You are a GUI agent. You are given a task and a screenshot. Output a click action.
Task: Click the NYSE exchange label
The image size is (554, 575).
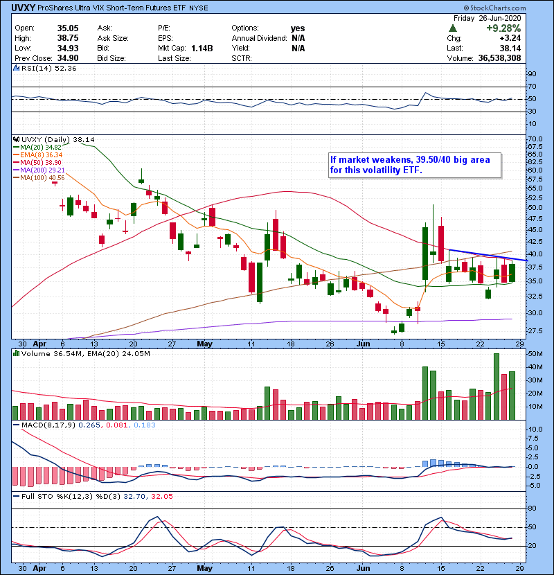198,8
